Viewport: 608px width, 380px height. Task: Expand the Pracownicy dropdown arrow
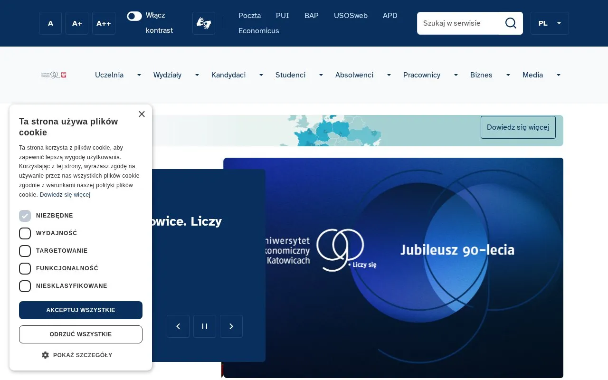(456, 75)
